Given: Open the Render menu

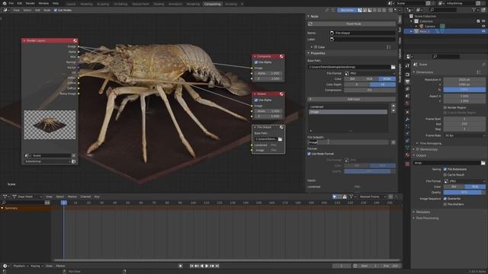Looking at the screenshot, I should pos(30,3).
